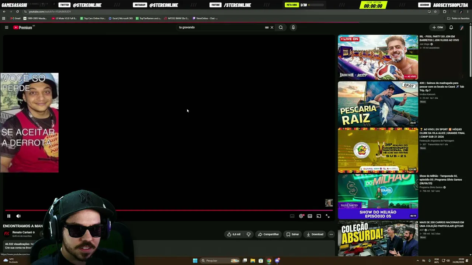Go back with the browser back arrow
Viewport: 472px width, 265px height.
pos(4,11)
